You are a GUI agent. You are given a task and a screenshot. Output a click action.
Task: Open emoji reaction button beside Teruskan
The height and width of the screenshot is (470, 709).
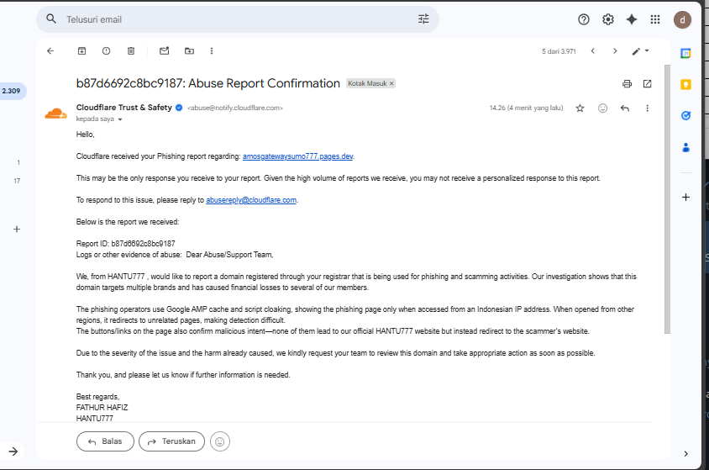coord(220,441)
